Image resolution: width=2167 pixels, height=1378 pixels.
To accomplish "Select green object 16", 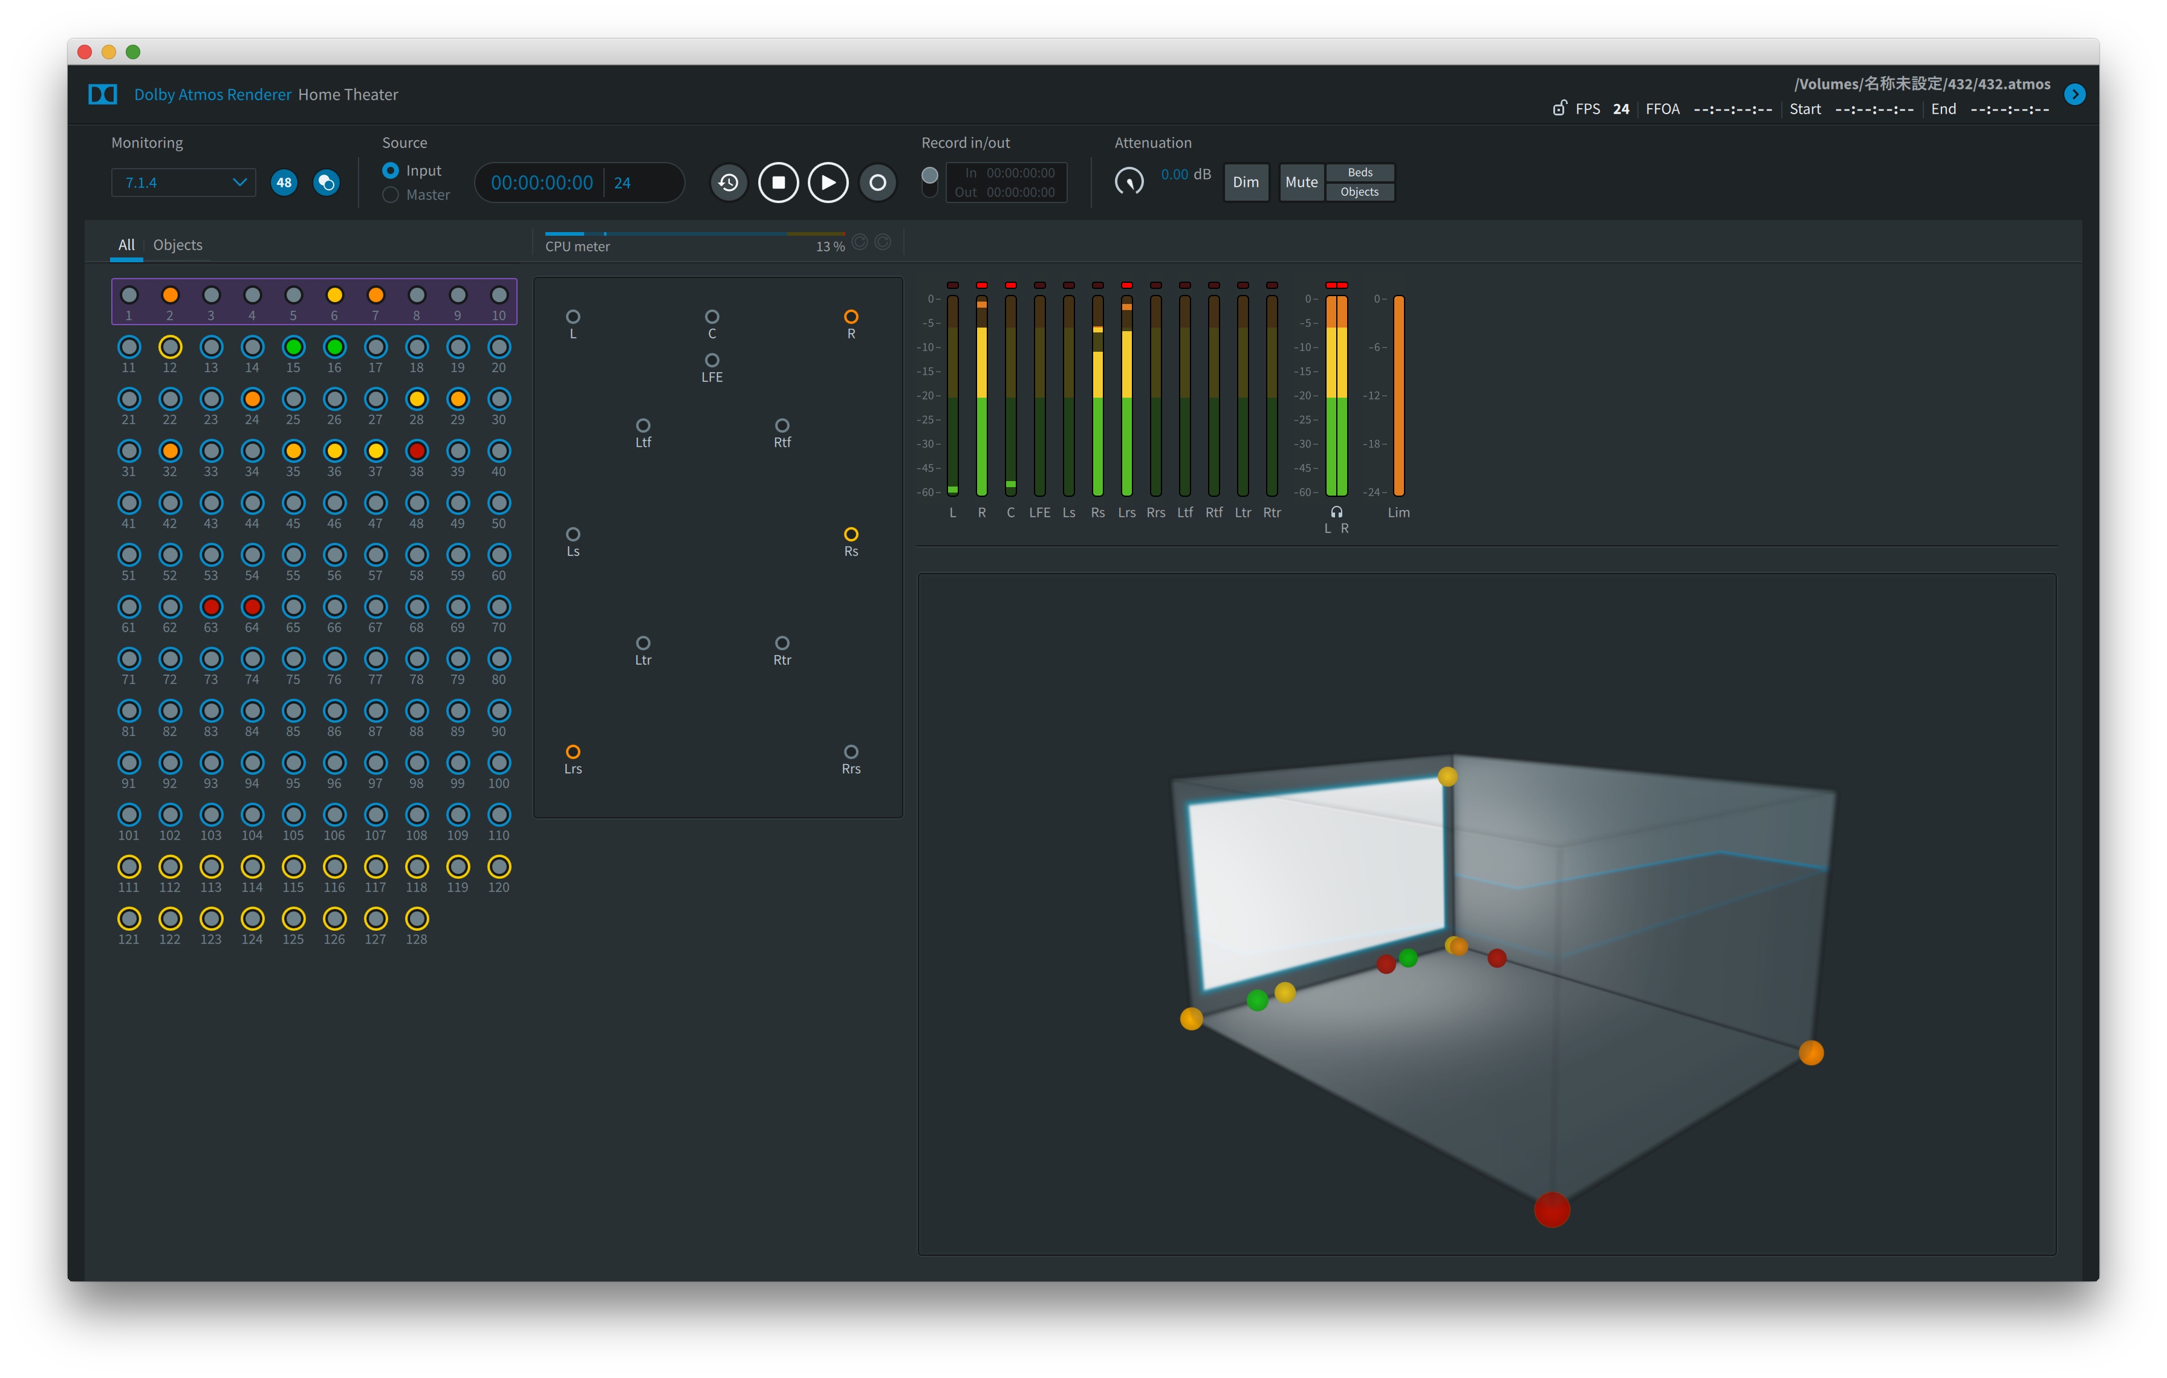I will coord(335,347).
